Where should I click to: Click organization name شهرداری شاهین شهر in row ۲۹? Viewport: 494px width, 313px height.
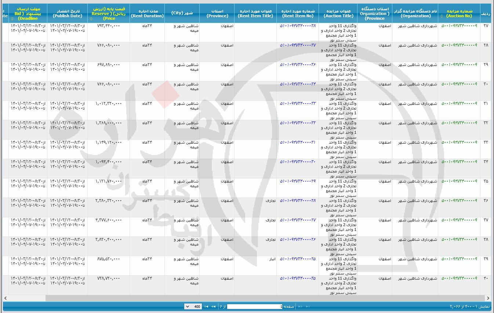[418, 65]
